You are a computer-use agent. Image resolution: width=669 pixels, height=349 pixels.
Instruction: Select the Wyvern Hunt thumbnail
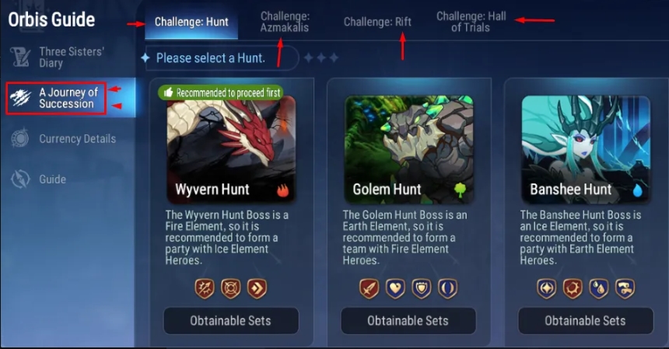click(231, 149)
